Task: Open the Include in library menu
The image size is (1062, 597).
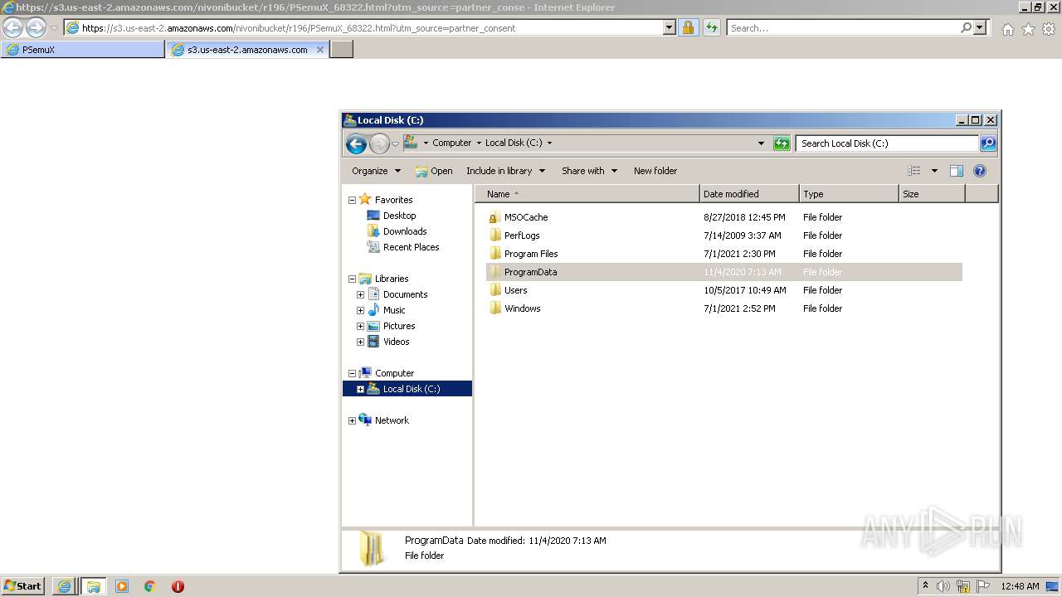Action: coord(505,171)
